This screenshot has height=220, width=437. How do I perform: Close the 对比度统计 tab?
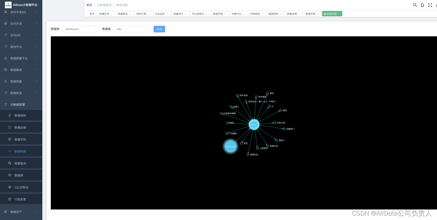click(207, 14)
